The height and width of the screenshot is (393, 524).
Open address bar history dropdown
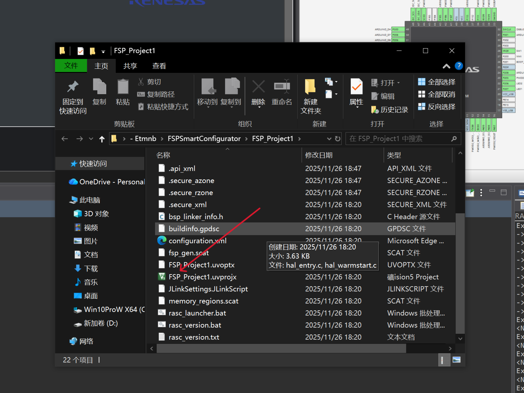point(329,139)
